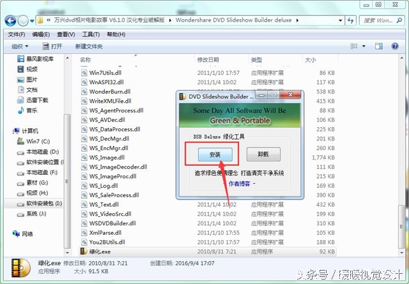This screenshot has height=284, width=409.
Task: Click 新建文件夹 button
Action: coord(89,47)
